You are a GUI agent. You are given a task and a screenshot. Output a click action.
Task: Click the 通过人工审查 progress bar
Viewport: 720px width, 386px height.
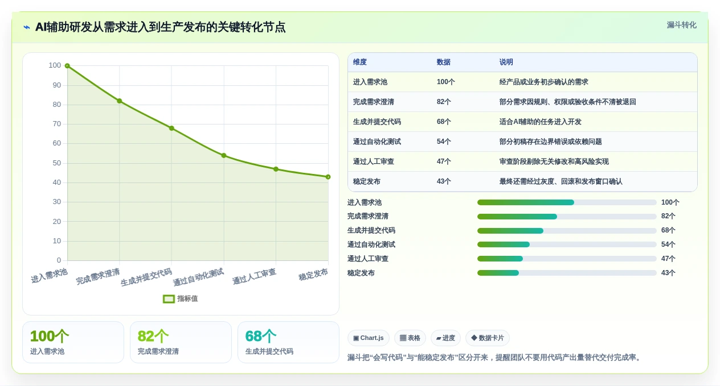click(x=567, y=259)
